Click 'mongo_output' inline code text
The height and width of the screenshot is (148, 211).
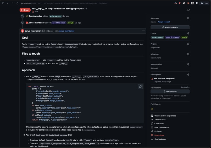click(136, 127)
